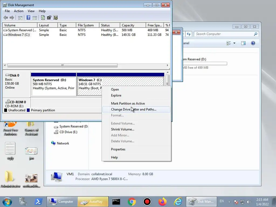276x207 pixels.
Task: Launch Firefox from the taskbar
Action: click(163, 202)
